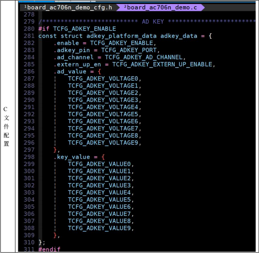Click opening brace after key_value
Image resolution: width=259 pixels, height=253 pixels.
tap(103, 157)
